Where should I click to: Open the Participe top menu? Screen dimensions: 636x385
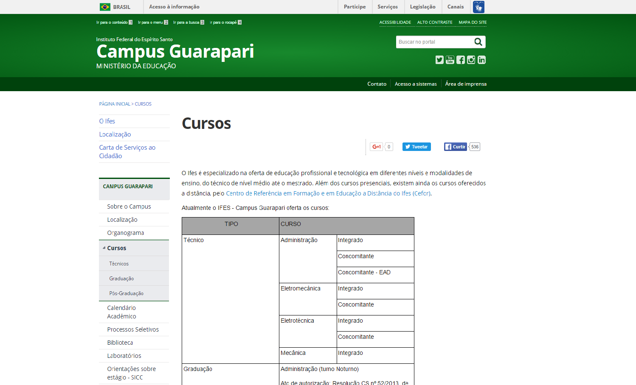(x=355, y=7)
